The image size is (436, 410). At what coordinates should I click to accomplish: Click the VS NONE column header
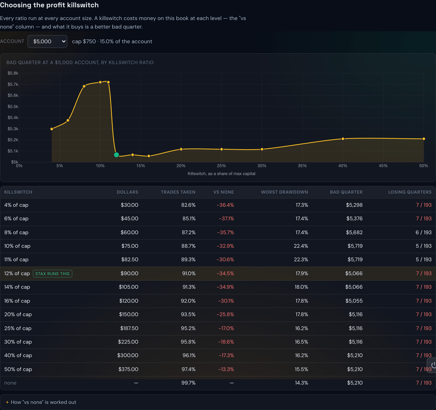223,192
